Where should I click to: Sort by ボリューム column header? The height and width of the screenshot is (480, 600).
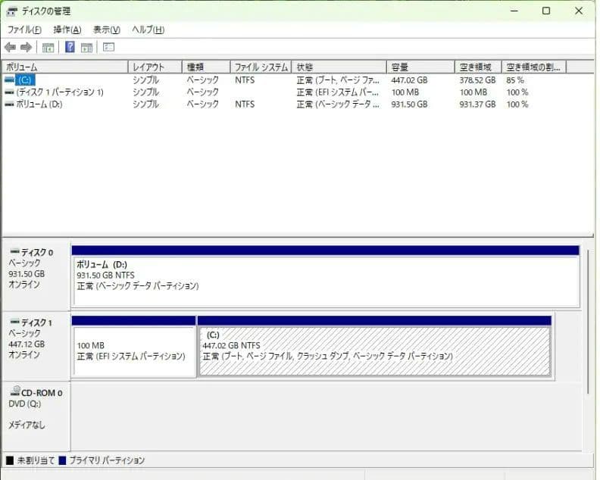(x=64, y=67)
